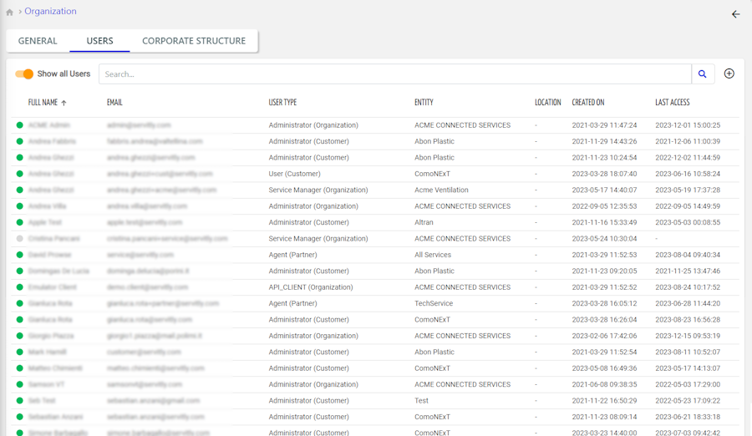This screenshot has height=436, width=752.
Task: Select the Emulator Client API_CLIENT row
Action: [x=301, y=287]
